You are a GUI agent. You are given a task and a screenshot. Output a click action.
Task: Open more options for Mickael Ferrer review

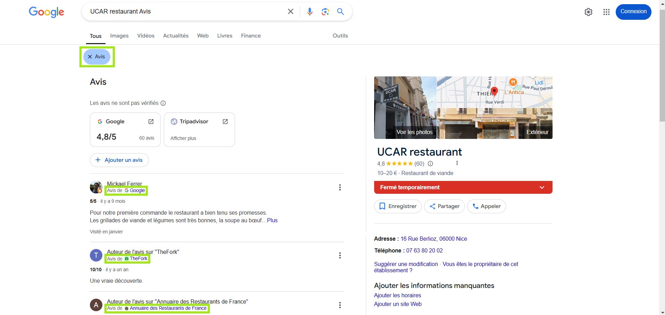340,188
